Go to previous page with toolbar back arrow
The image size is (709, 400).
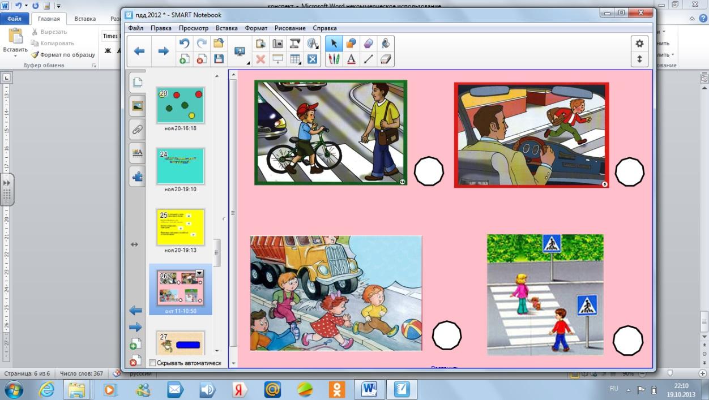click(x=139, y=51)
